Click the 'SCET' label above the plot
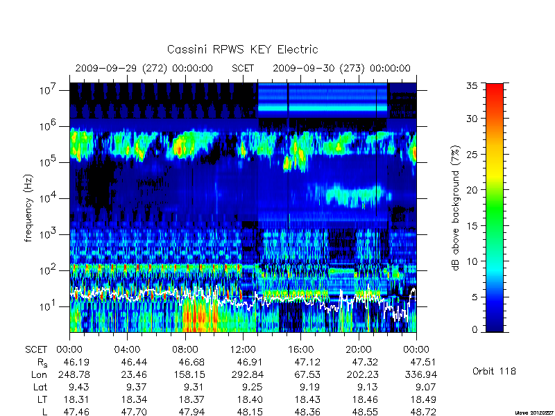 (243, 68)
